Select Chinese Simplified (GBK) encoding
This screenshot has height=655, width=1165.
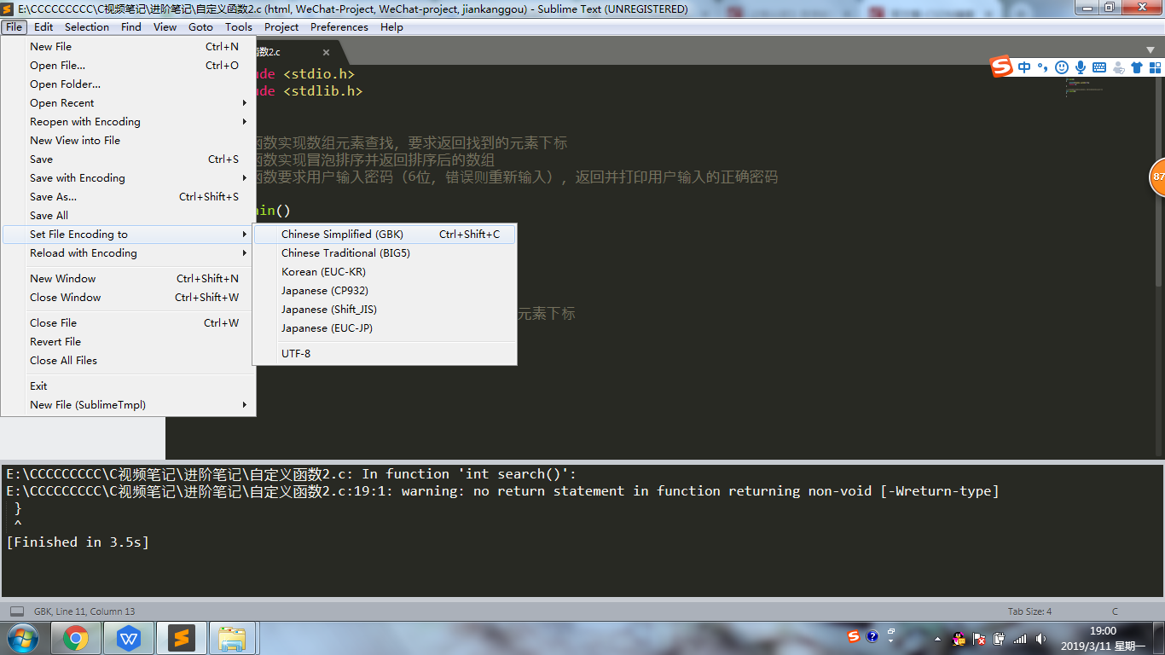385,234
